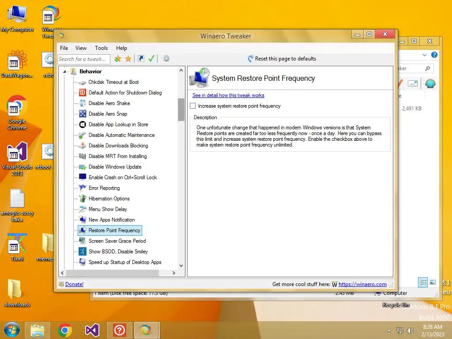Click the volume speaker tray icon

coord(410,331)
